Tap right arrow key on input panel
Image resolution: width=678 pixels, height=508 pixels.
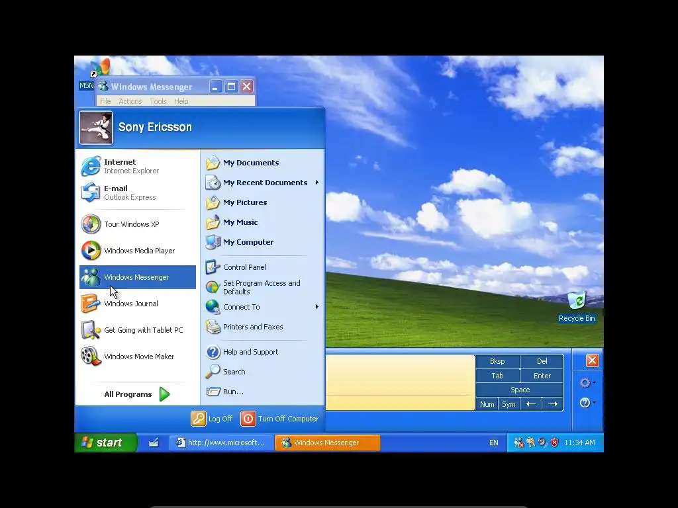(x=553, y=404)
